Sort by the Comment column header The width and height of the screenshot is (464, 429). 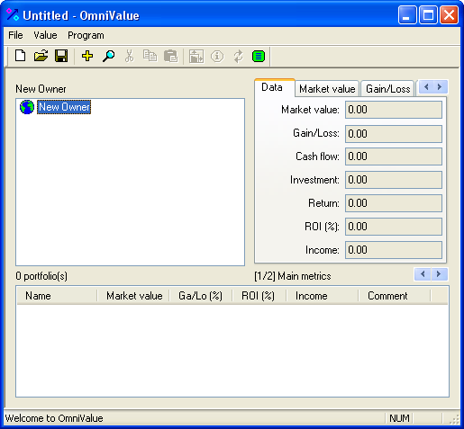395,296
